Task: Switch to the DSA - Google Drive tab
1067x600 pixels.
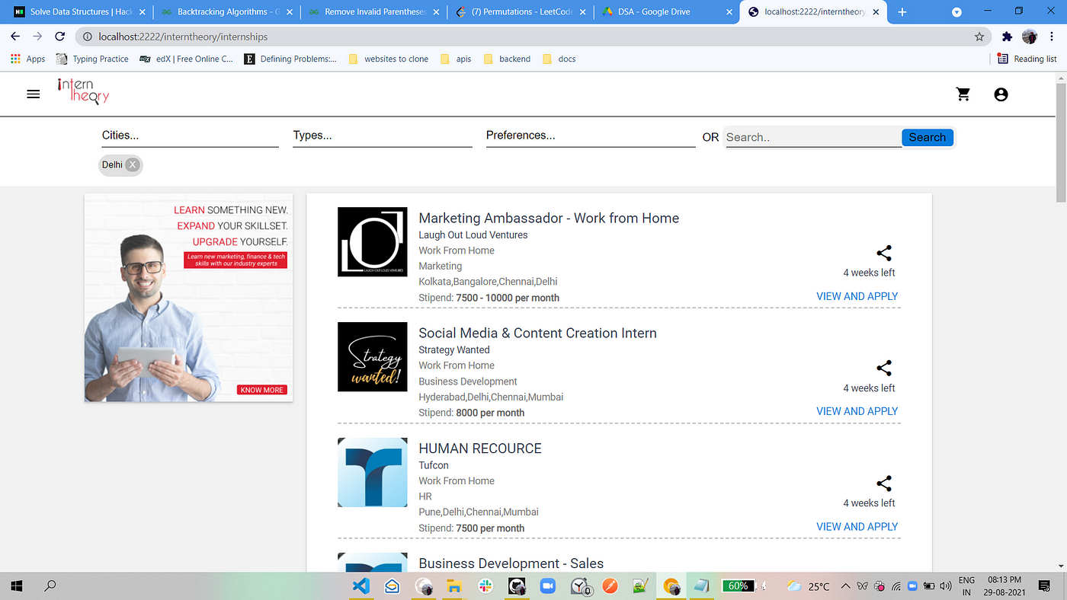Action: coord(668,11)
